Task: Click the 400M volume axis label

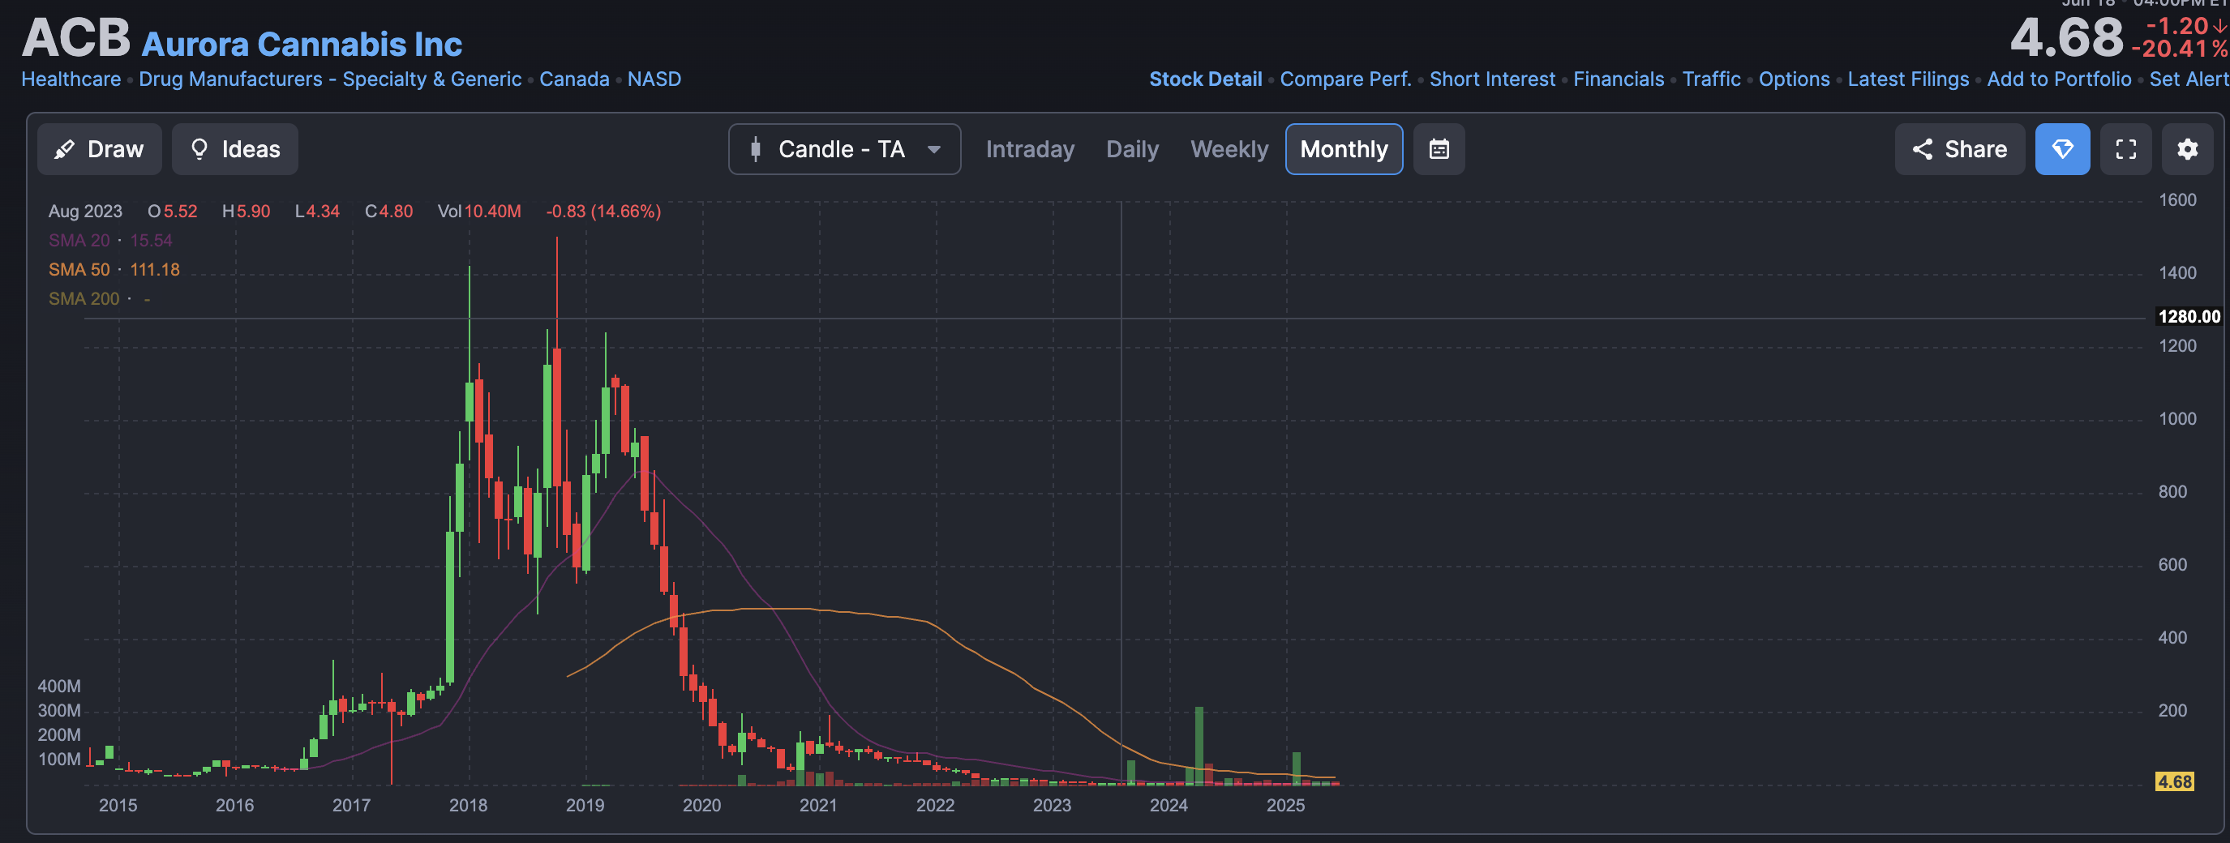Action: (59, 686)
